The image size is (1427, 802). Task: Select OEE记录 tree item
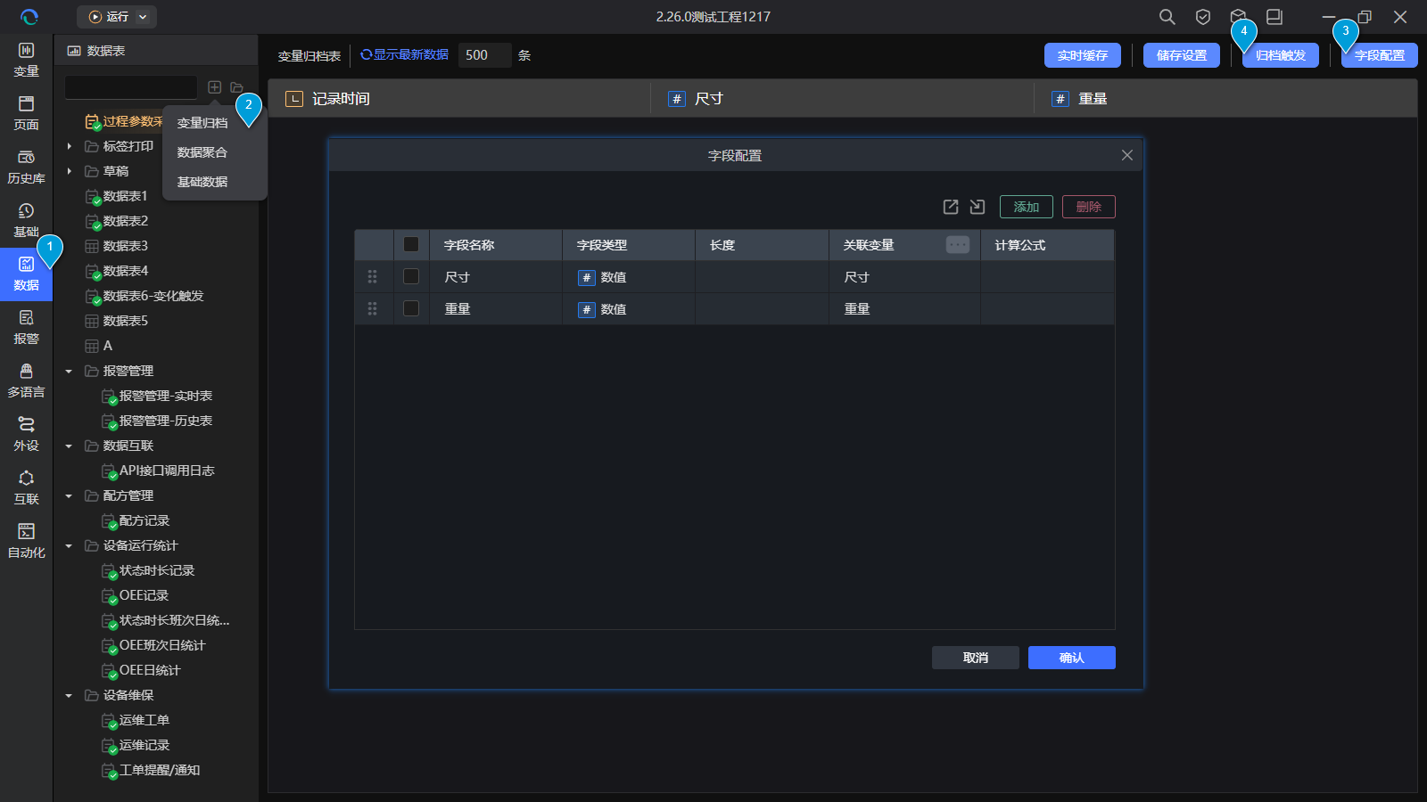click(144, 595)
